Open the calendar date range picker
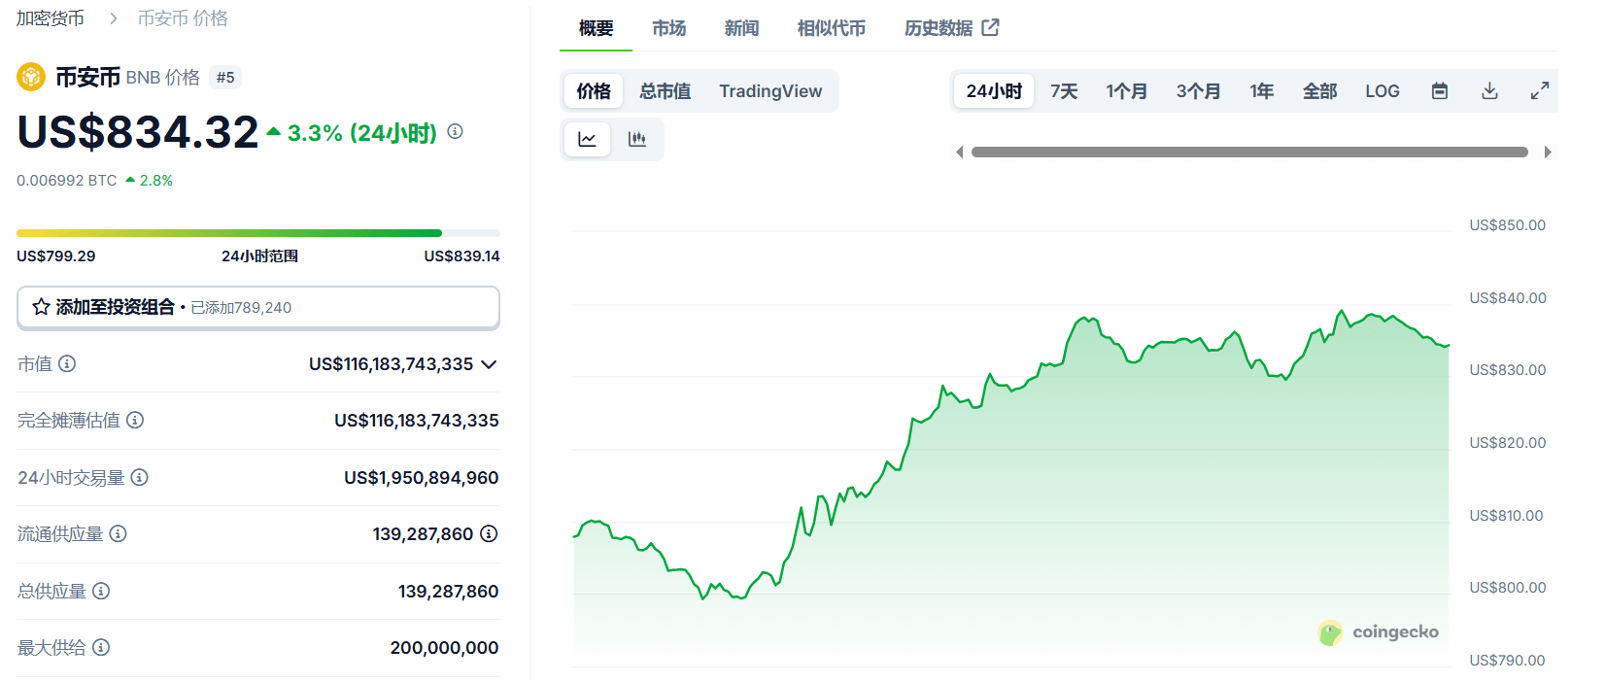Viewport: 1605px width, 681px height. coord(1440,91)
